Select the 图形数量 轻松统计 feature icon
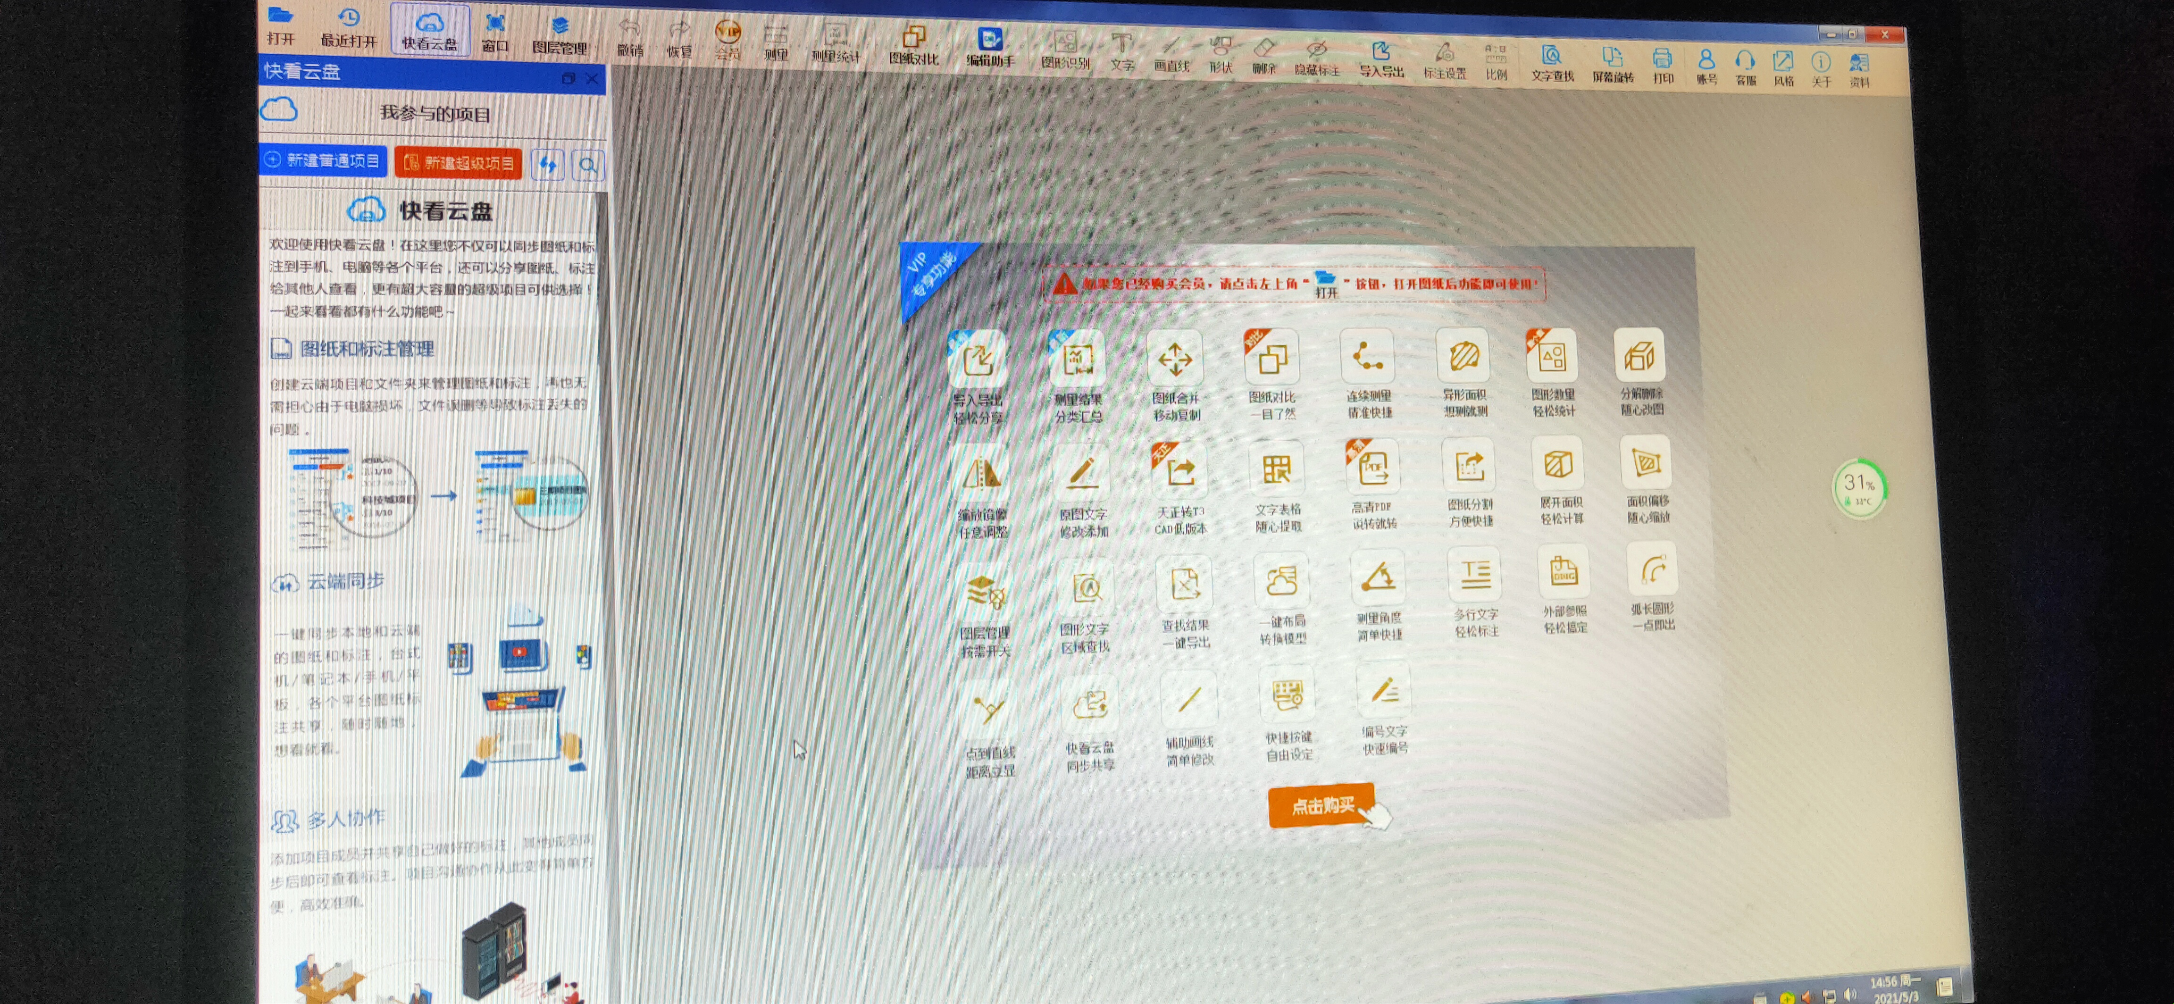This screenshot has width=2174, height=1004. tap(1552, 355)
